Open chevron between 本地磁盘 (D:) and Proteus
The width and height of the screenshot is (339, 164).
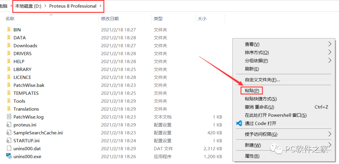coord(45,6)
